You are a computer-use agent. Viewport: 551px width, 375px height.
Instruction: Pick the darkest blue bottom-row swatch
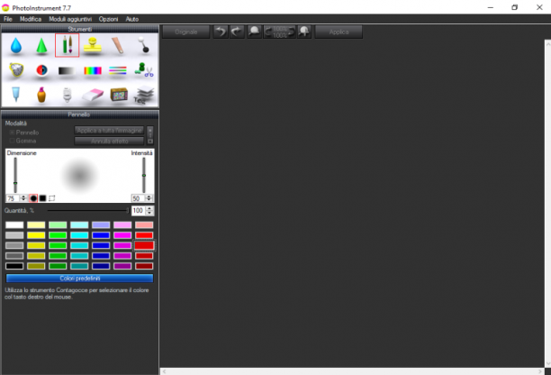tap(101, 266)
